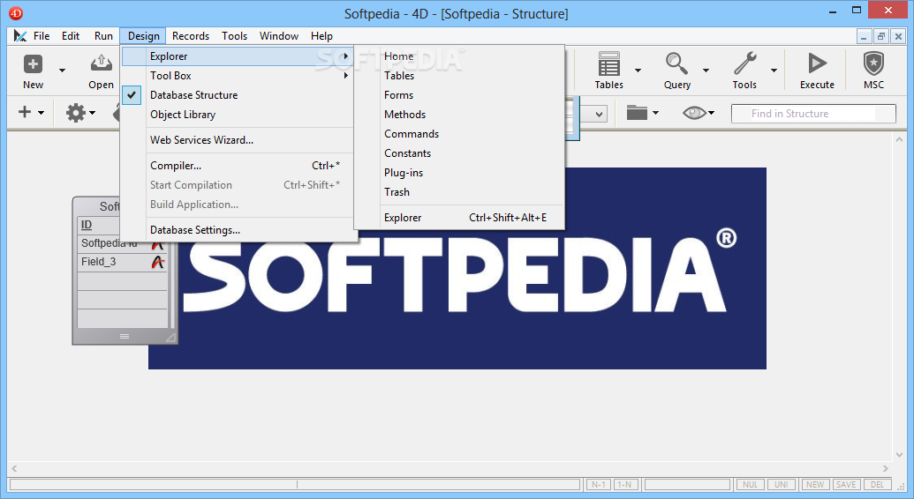
Task: Click the SAVE status bar indicator
Action: (846, 484)
